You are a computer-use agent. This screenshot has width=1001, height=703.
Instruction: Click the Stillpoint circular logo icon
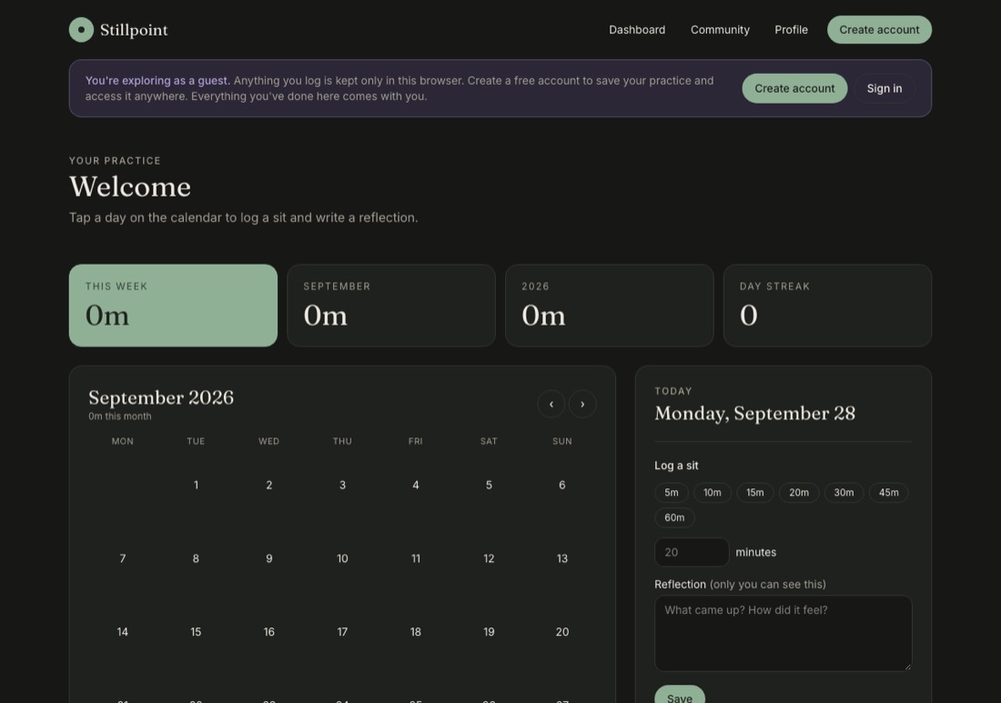pos(81,29)
